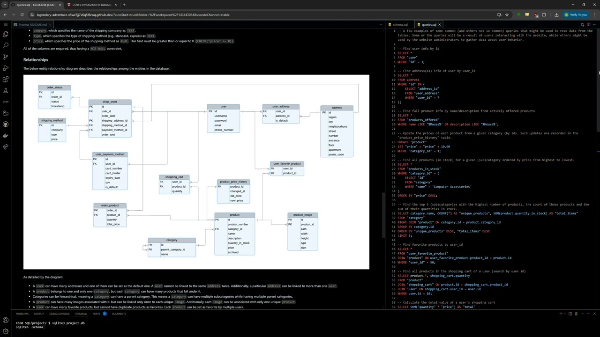Click the compare changes editor icon
This screenshot has width=600, height=337.
[x=582, y=24]
